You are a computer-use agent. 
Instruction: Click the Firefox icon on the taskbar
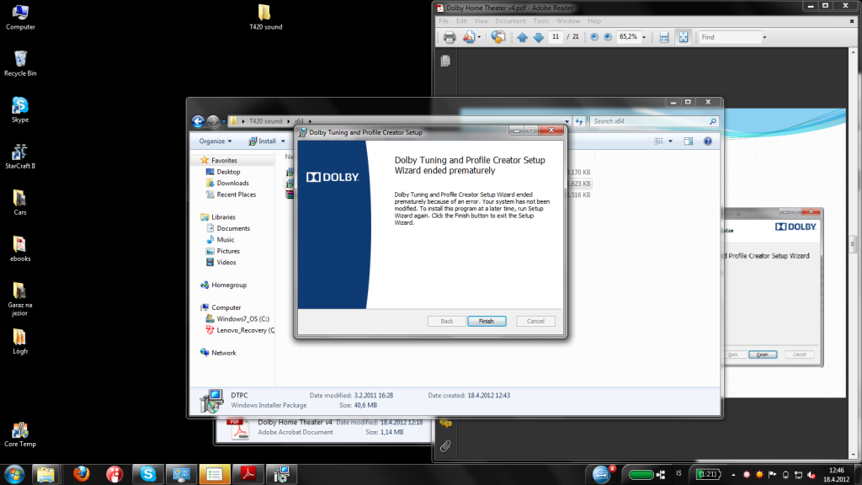pyautogui.click(x=82, y=474)
